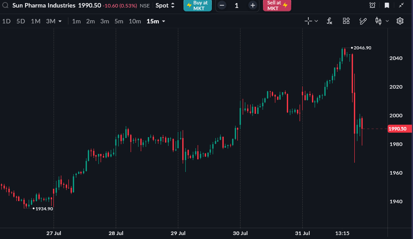Screen dimensions: 413x239
Task: Click the 28 Jul date label
Action: (116, 233)
